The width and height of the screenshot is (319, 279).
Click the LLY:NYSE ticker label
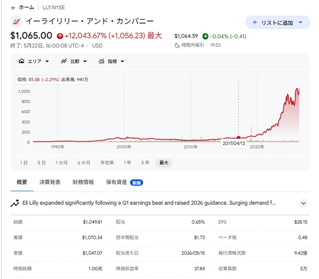[x=53, y=7]
